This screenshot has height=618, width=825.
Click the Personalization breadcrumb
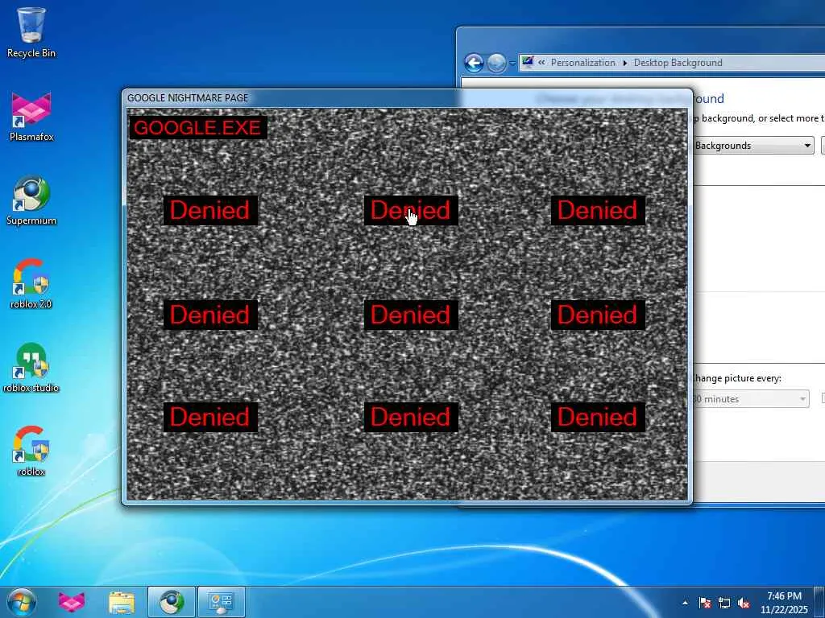(583, 63)
